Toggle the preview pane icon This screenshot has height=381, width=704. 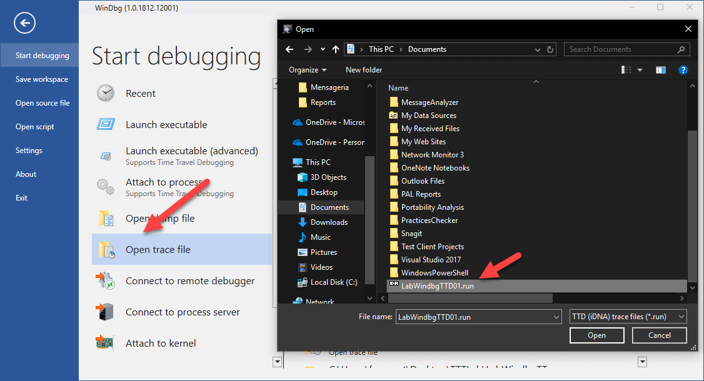pyautogui.click(x=660, y=69)
